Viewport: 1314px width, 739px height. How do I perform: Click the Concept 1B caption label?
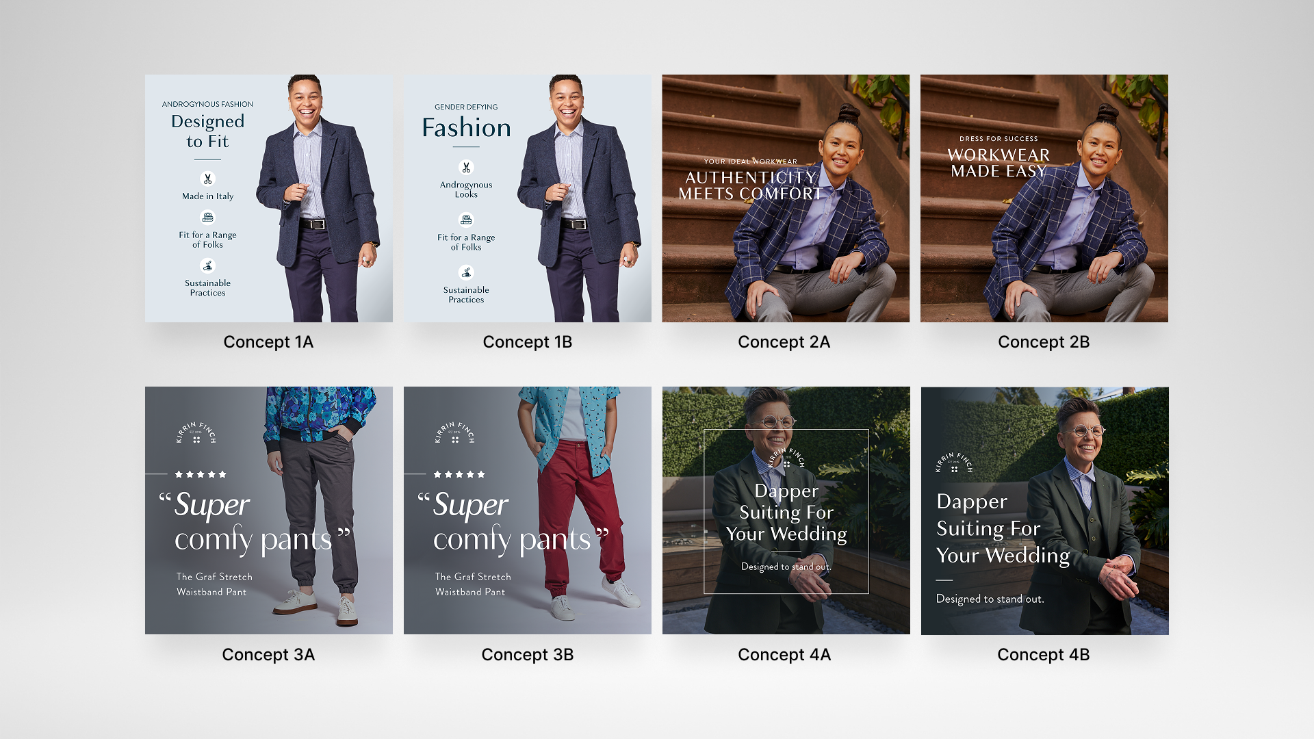tap(527, 342)
